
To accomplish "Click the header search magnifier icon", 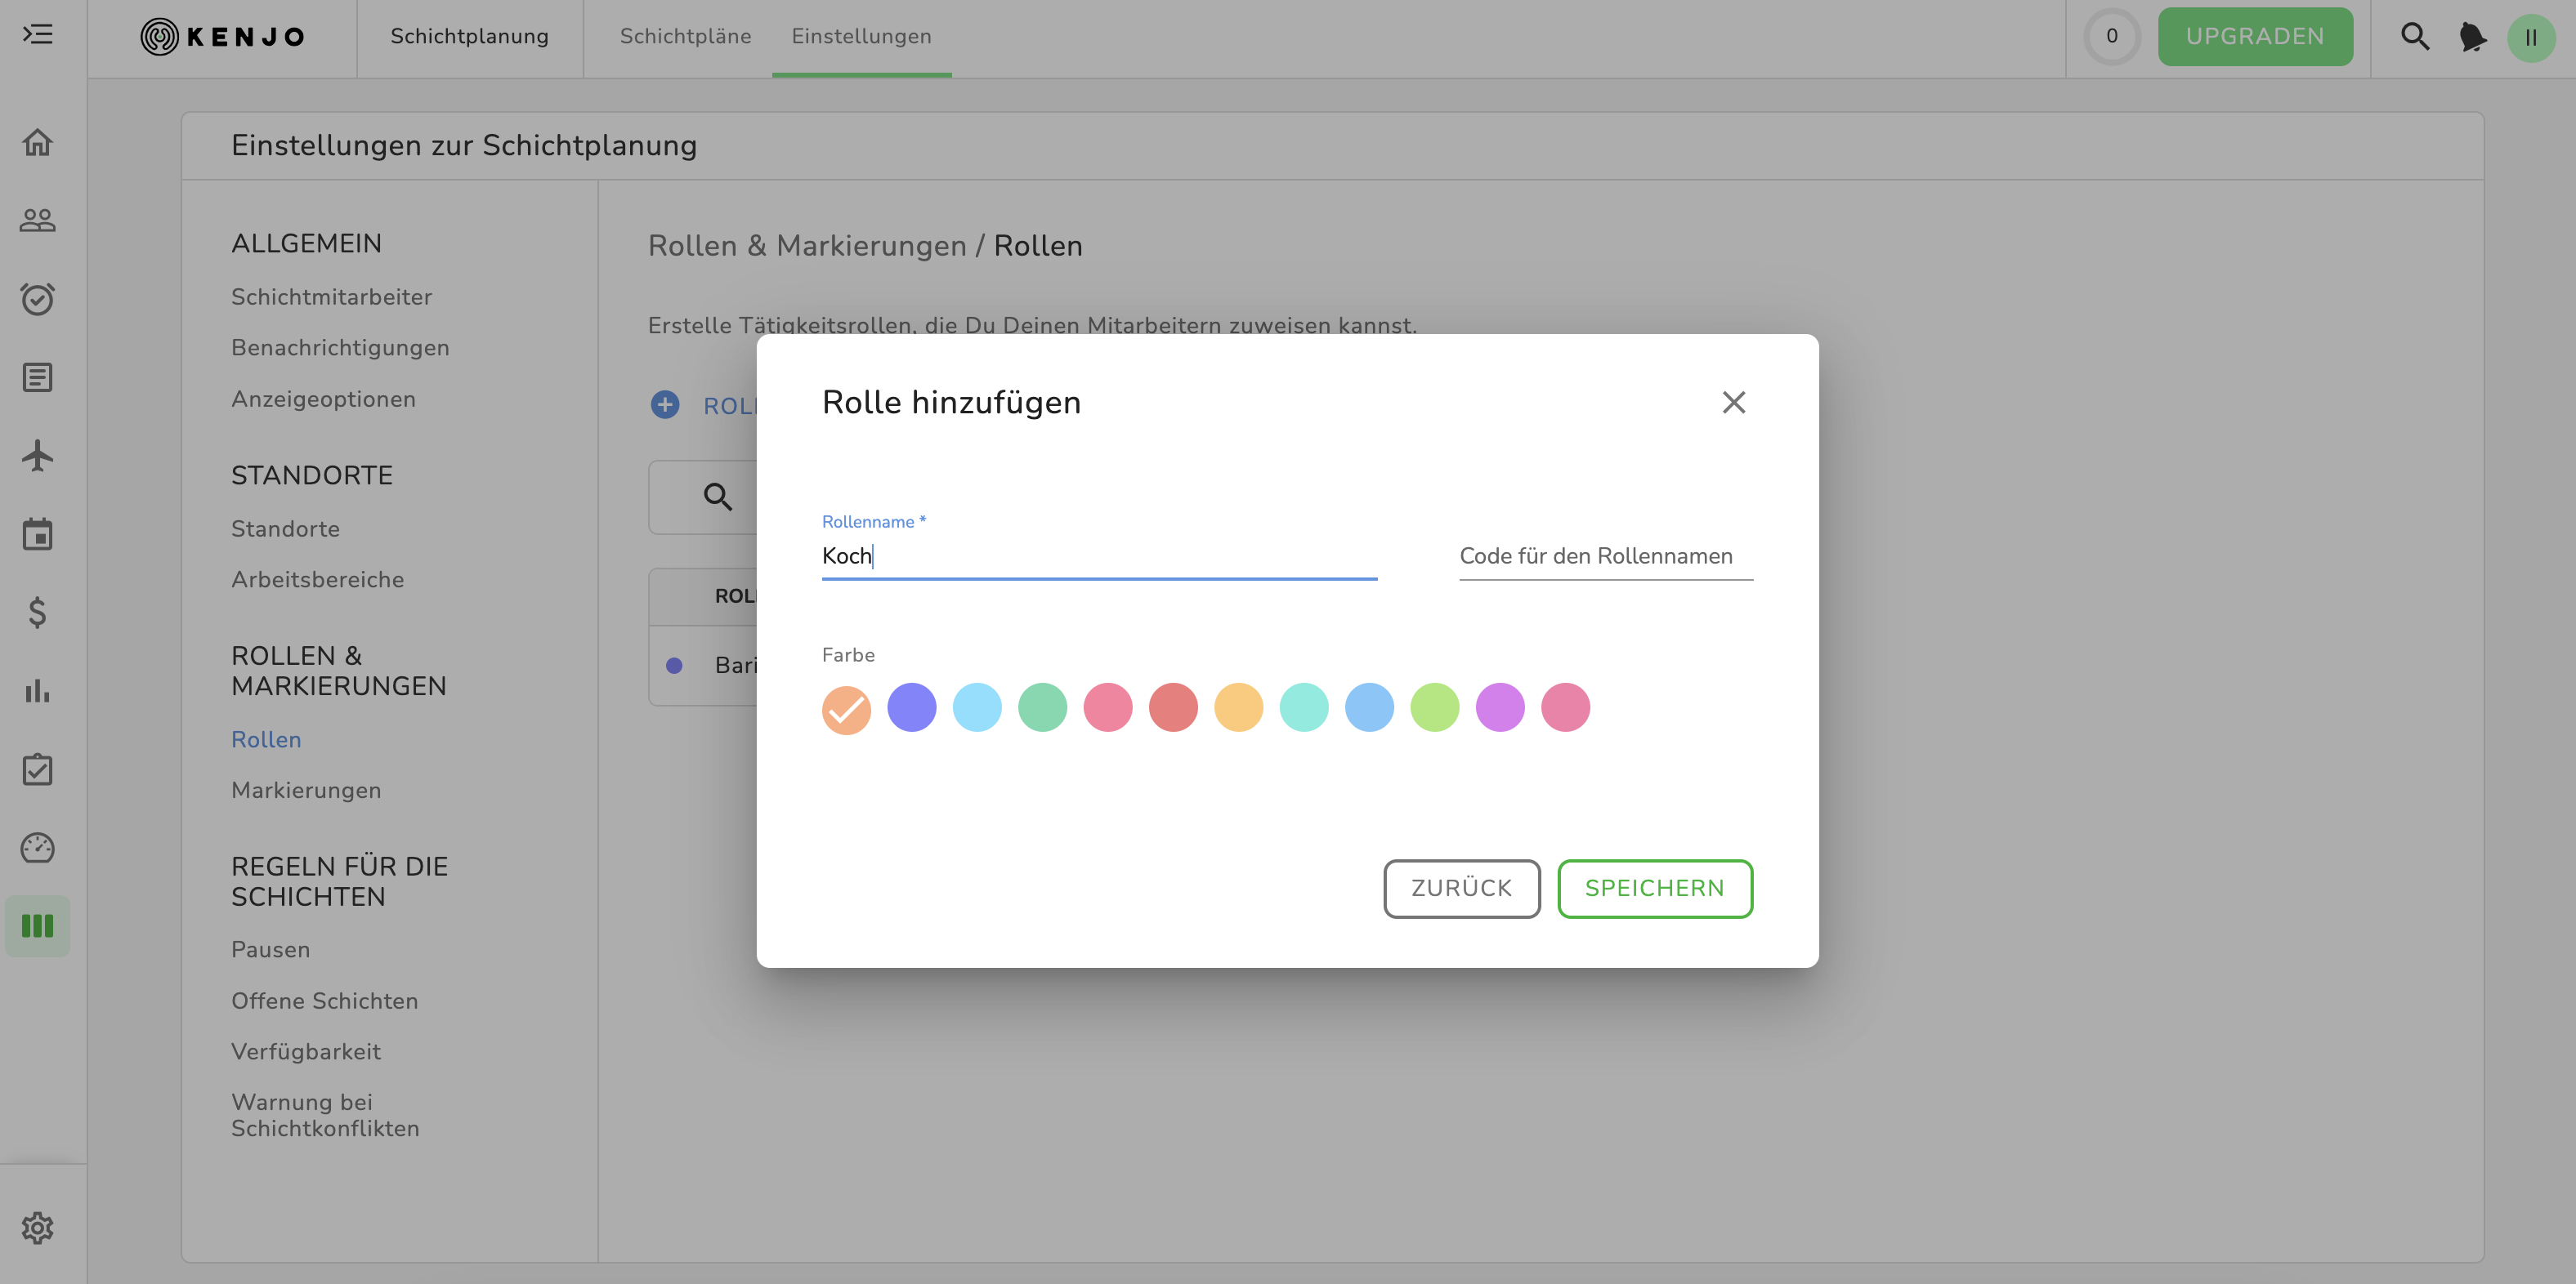I will [x=2415, y=37].
